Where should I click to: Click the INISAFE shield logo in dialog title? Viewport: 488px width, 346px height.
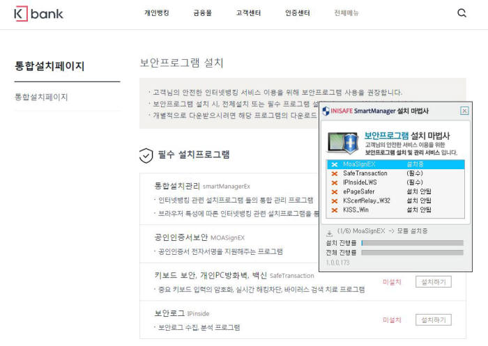[x=326, y=111]
